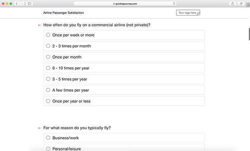The height and width of the screenshot is (151, 250).
Task: Click the 'Your logo here' button
Action: point(188,13)
